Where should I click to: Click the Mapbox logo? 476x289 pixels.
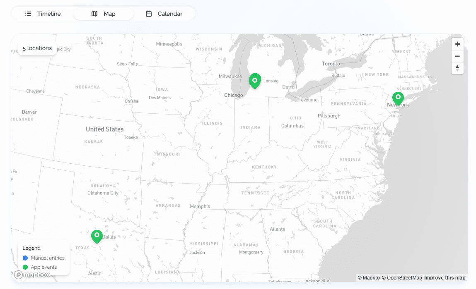pyautogui.click(x=32, y=275)
